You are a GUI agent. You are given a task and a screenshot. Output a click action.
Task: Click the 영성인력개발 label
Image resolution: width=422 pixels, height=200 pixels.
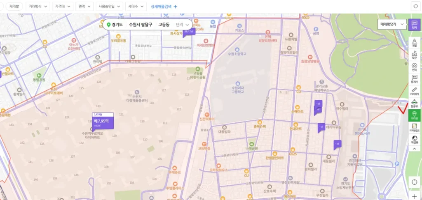pyautogui.click(x=291, y=183)
